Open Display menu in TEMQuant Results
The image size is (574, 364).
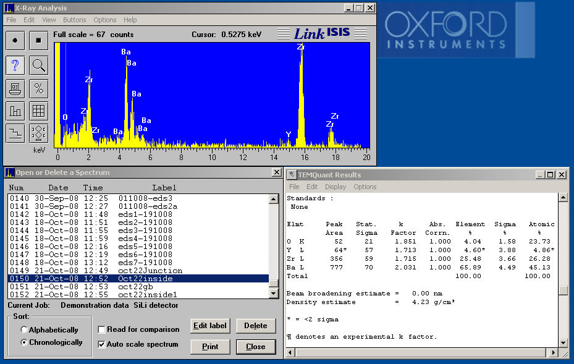click(336, 187)
